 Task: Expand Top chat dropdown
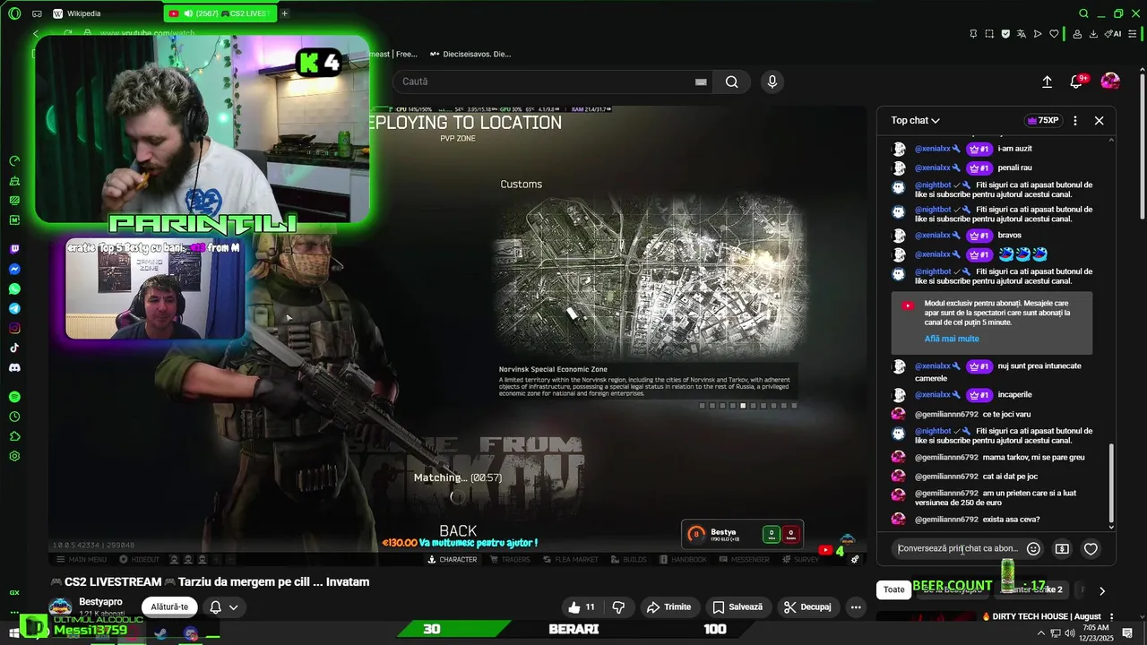[x=915, y=120]
